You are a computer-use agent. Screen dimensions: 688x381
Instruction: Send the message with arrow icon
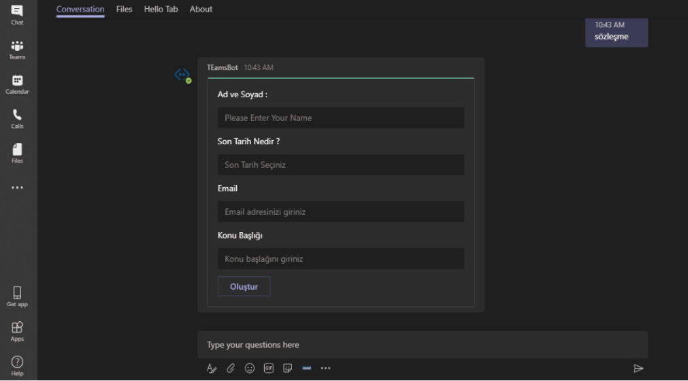click(x=638, y=368)
